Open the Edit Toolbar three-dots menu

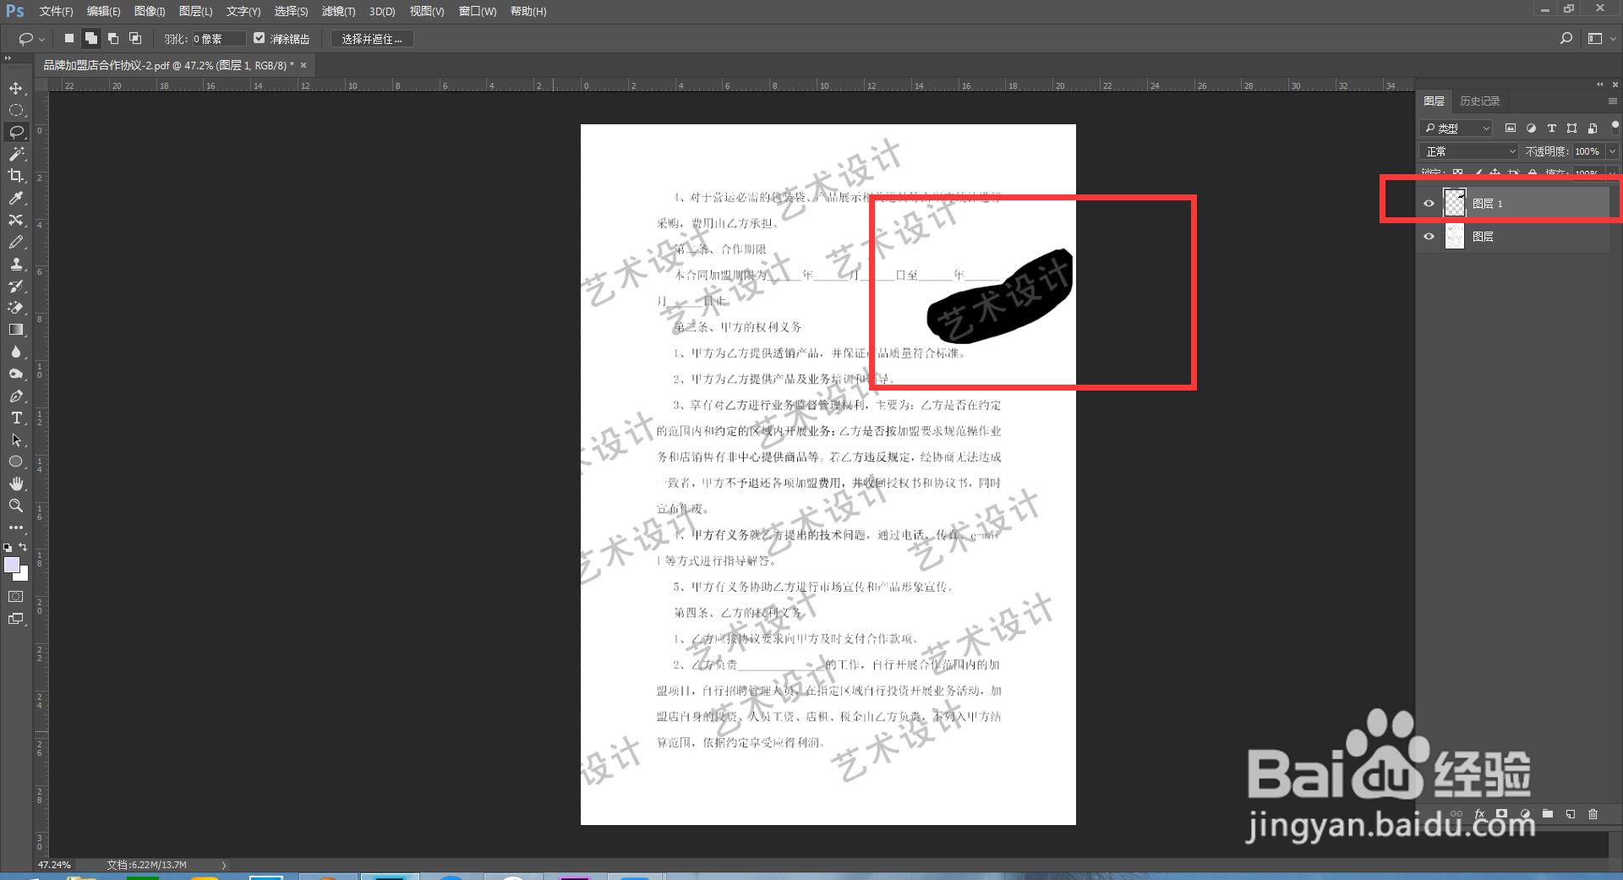[16, 527]
